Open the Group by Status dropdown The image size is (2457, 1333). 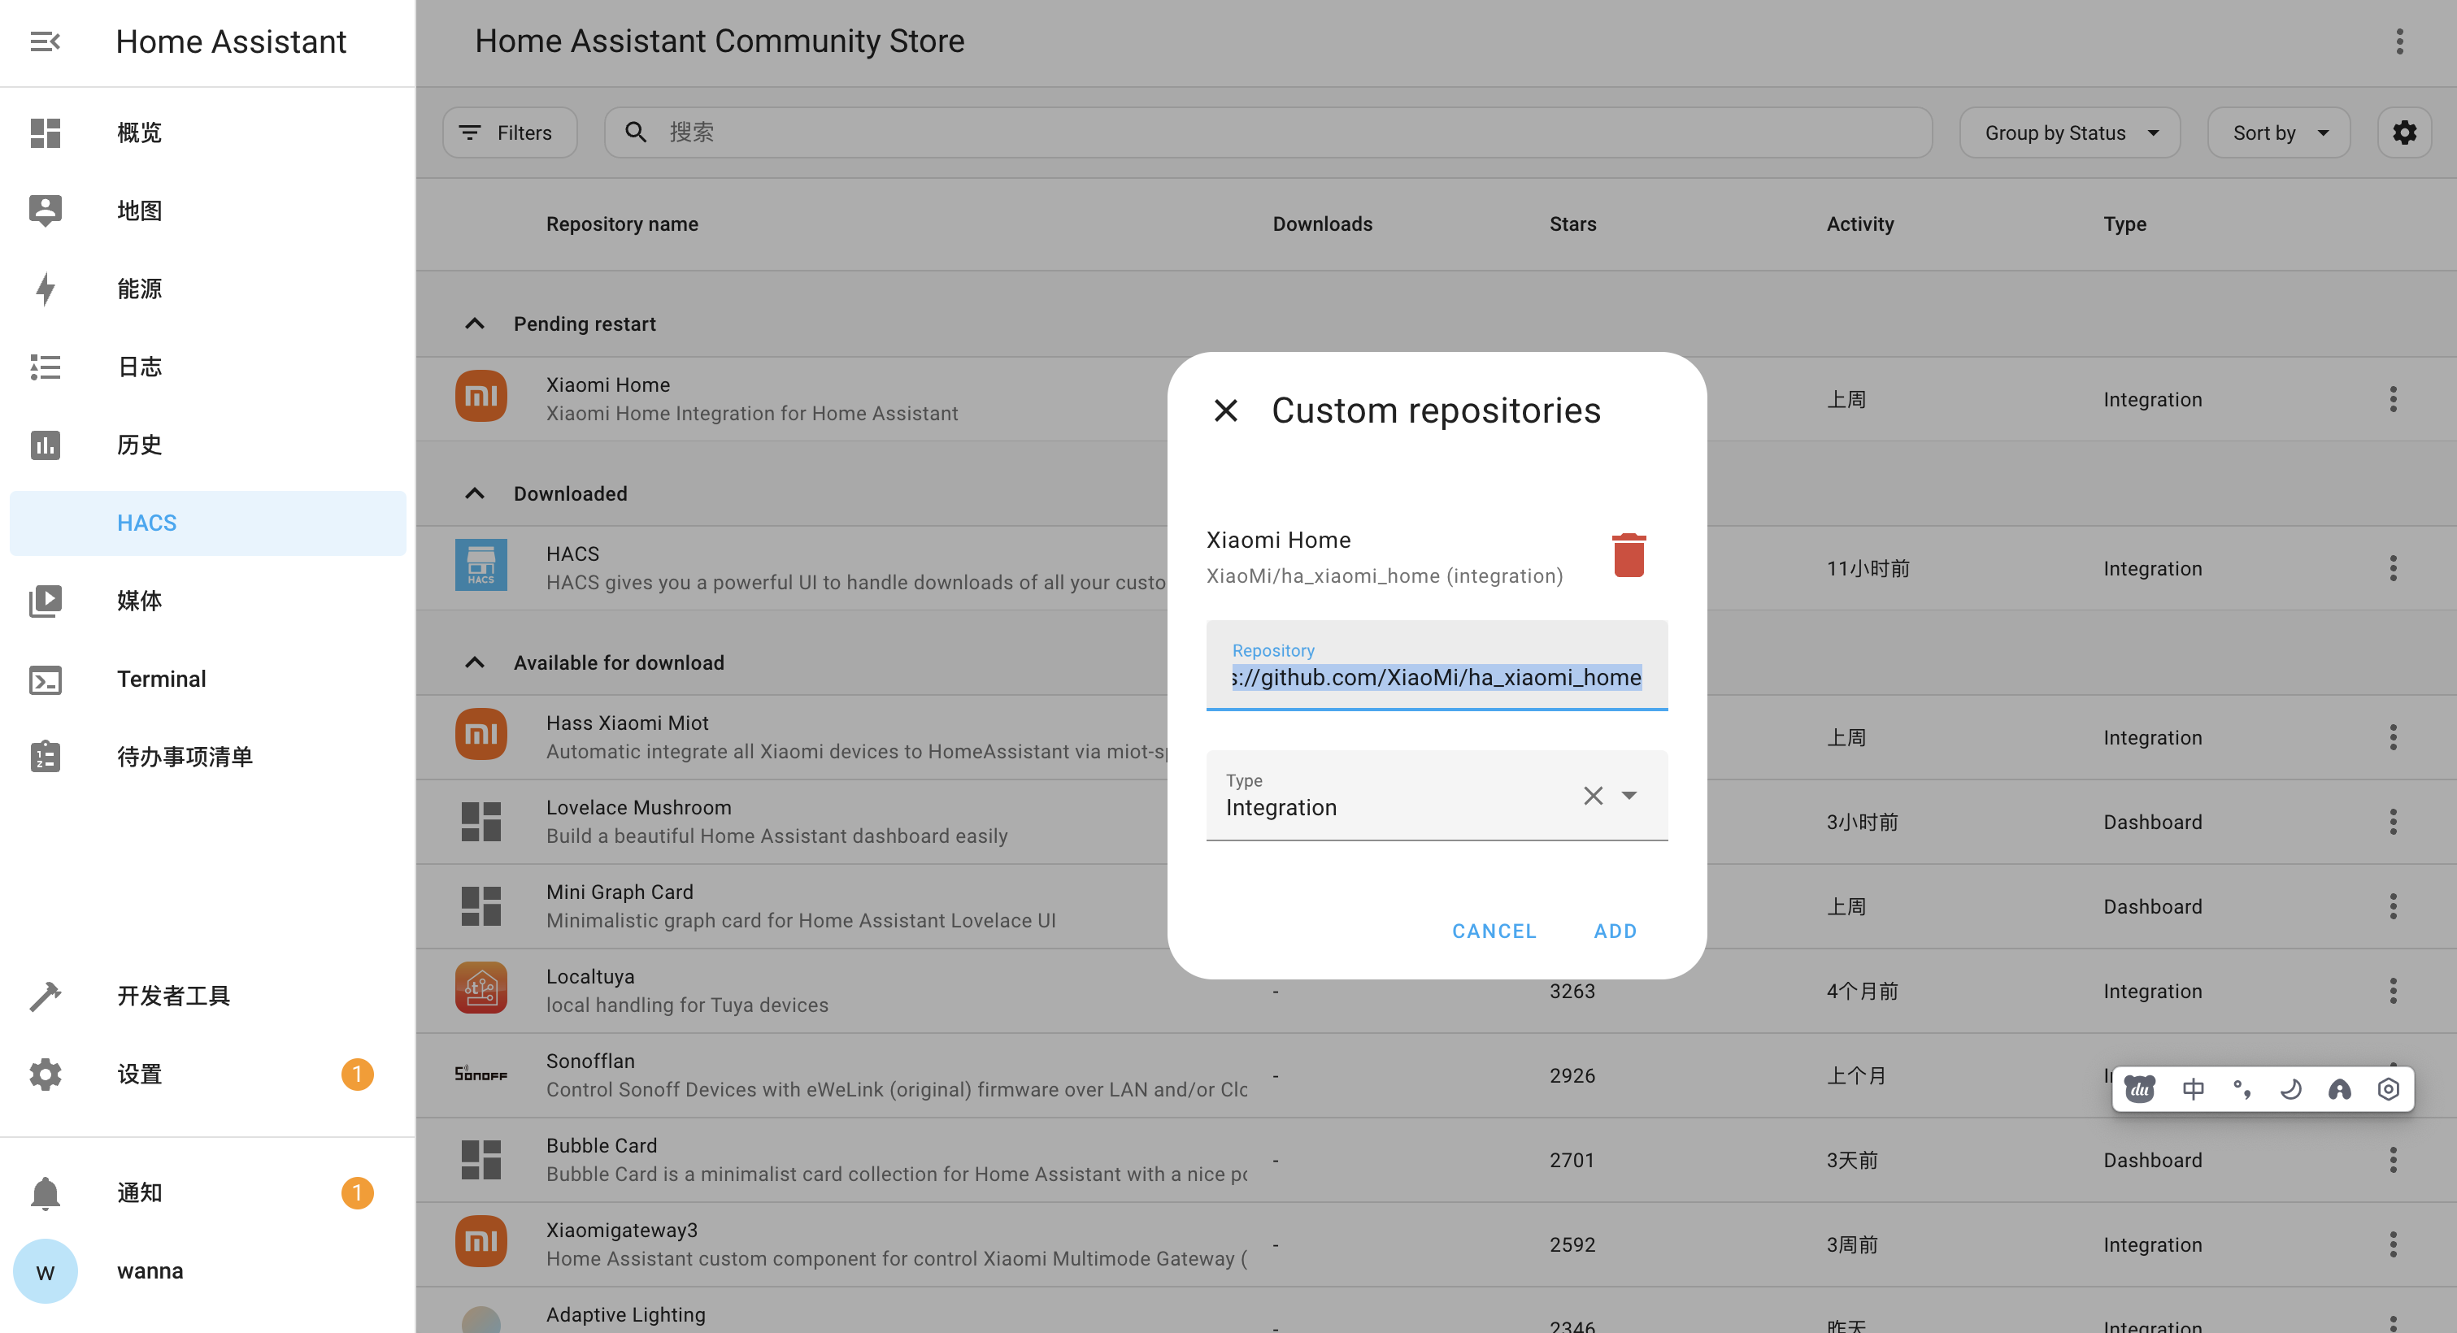[2070, 132]
